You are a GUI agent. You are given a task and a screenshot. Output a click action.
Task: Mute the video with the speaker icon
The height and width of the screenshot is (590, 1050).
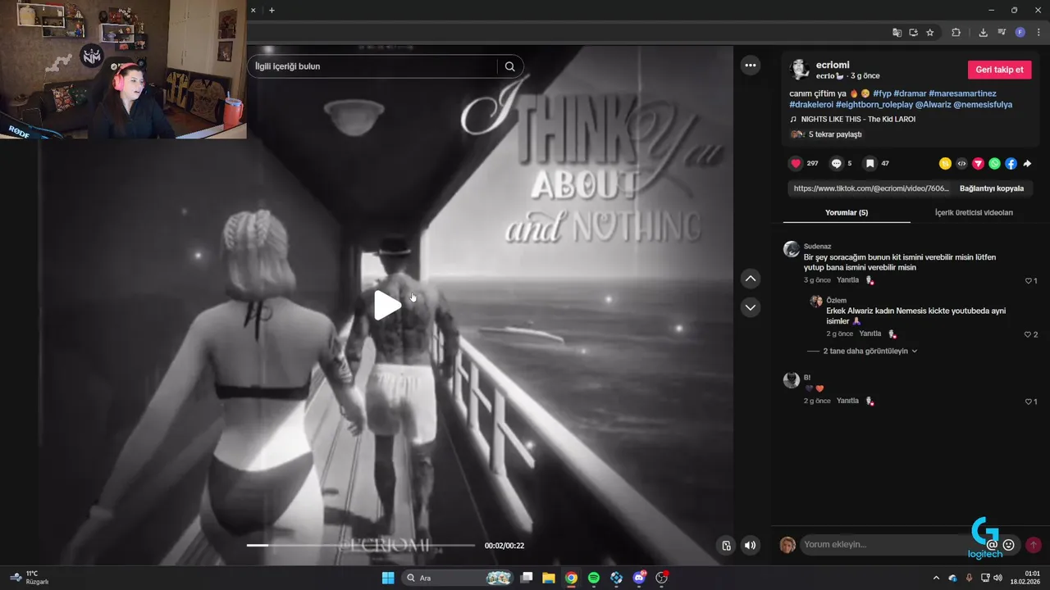coord(750,545)
